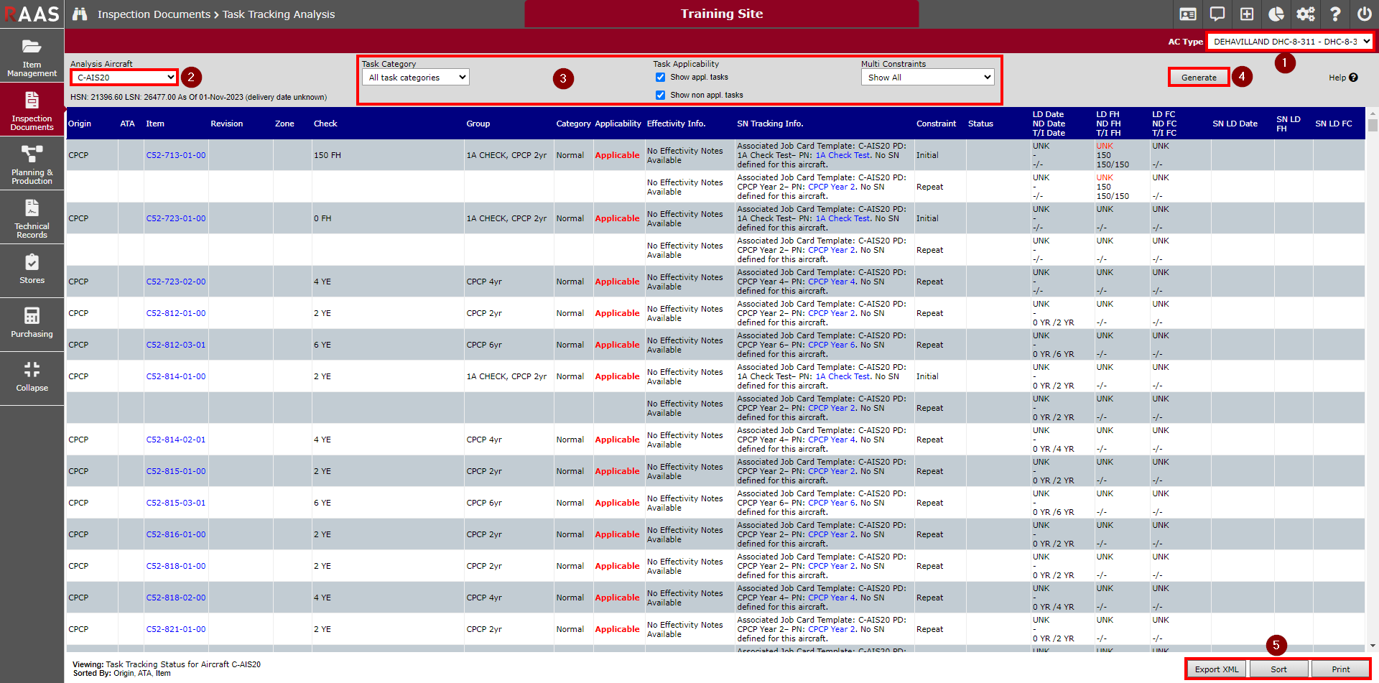The width and height of the screenshot is (1379, 683).
Task: Click the power logout icon
Action: coord(1364,14)
